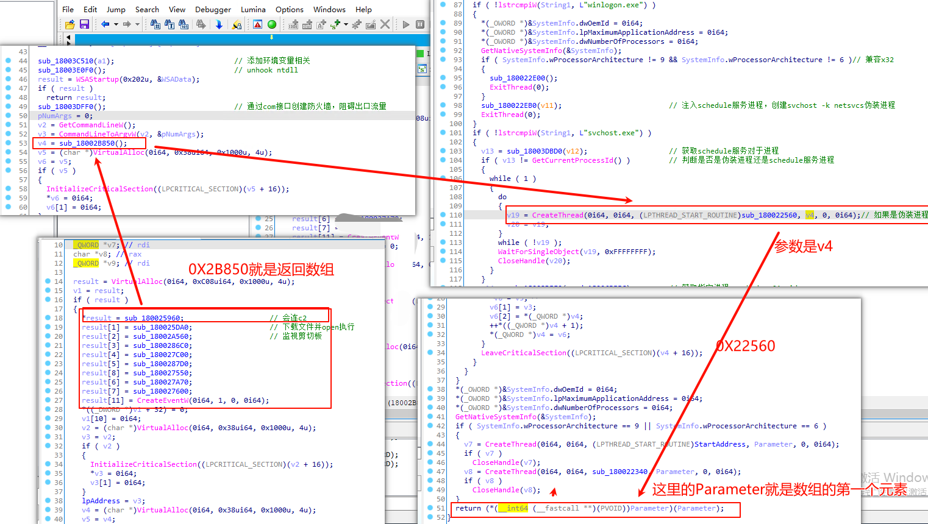Click the red warning triangle window icon
The image size is (928, 524).
(x=257, y=24)
